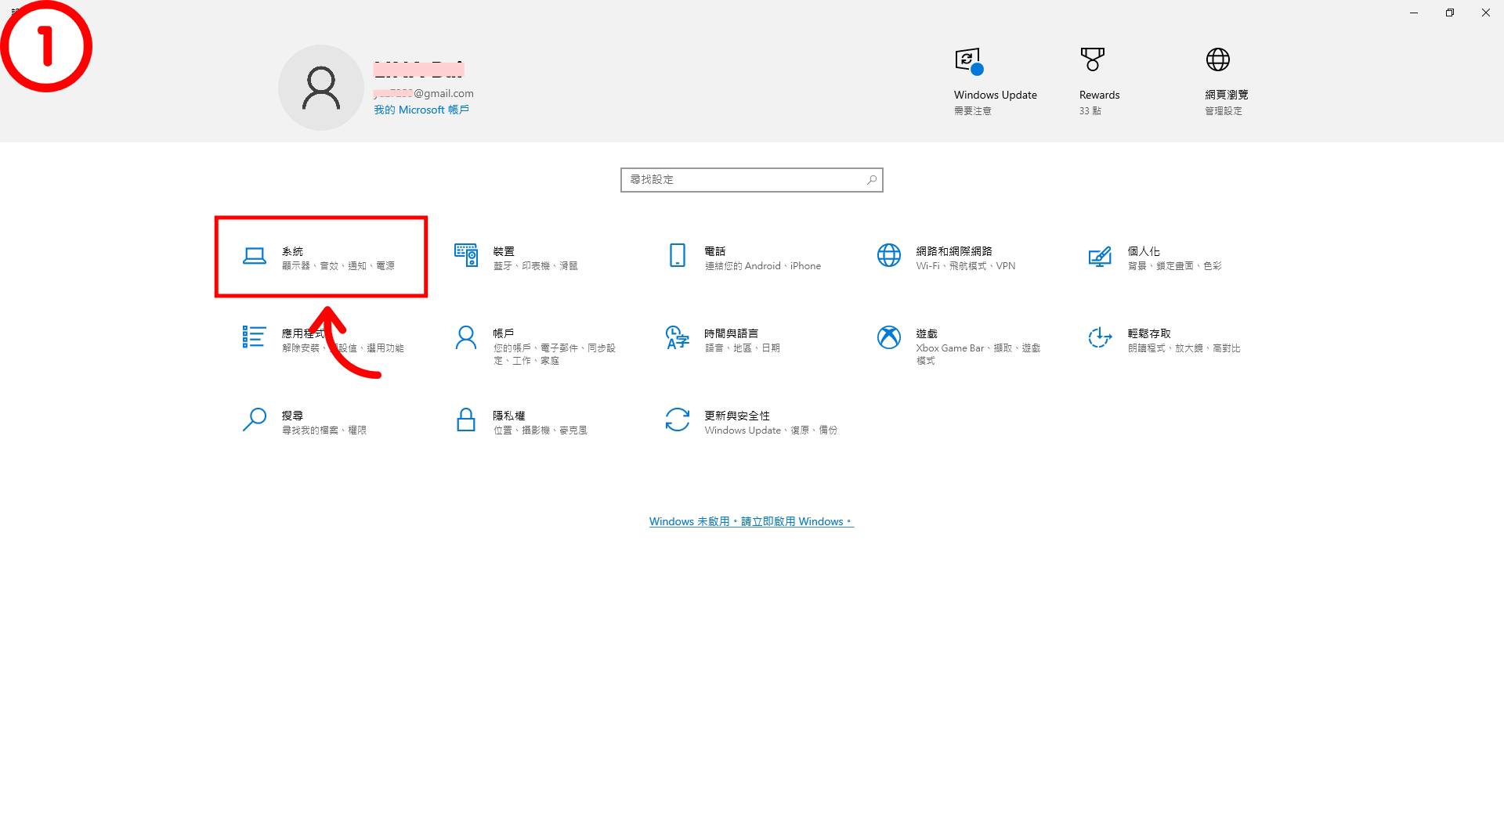Open the 應用程式 apps list icon
The image size is (1504, 814).
point(254,337)
